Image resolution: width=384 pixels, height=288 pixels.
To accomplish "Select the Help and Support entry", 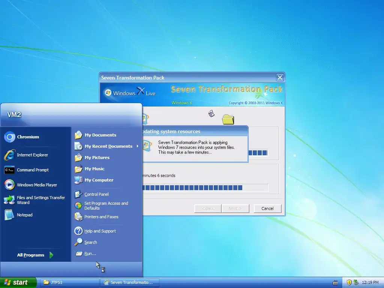I will 100,231.
